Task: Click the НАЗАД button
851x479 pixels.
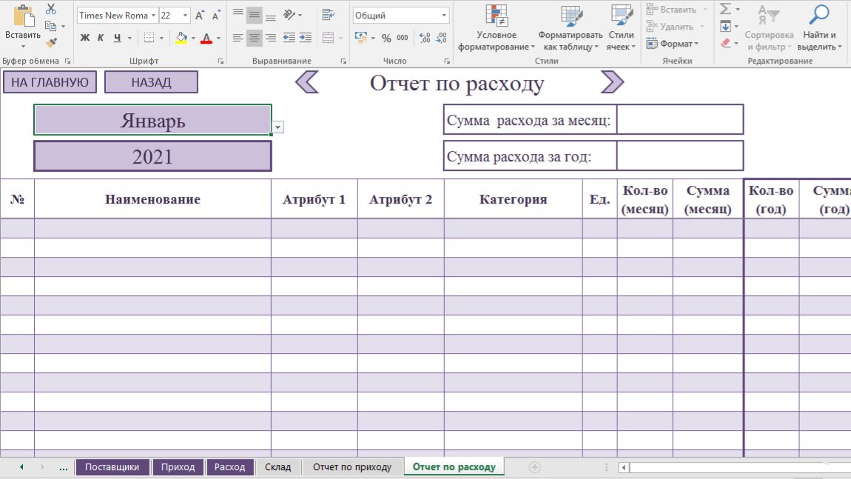Action: [151, 82]
